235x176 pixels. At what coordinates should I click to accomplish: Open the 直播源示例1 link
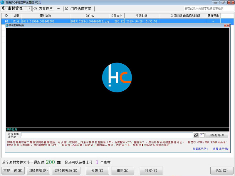[x=200, y=149]
